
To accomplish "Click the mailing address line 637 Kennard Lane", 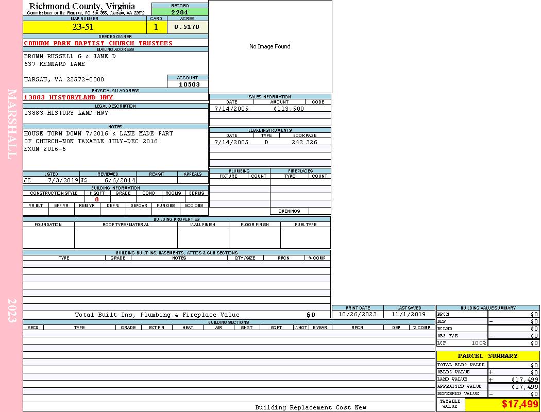I will click(x=55, y=64).
